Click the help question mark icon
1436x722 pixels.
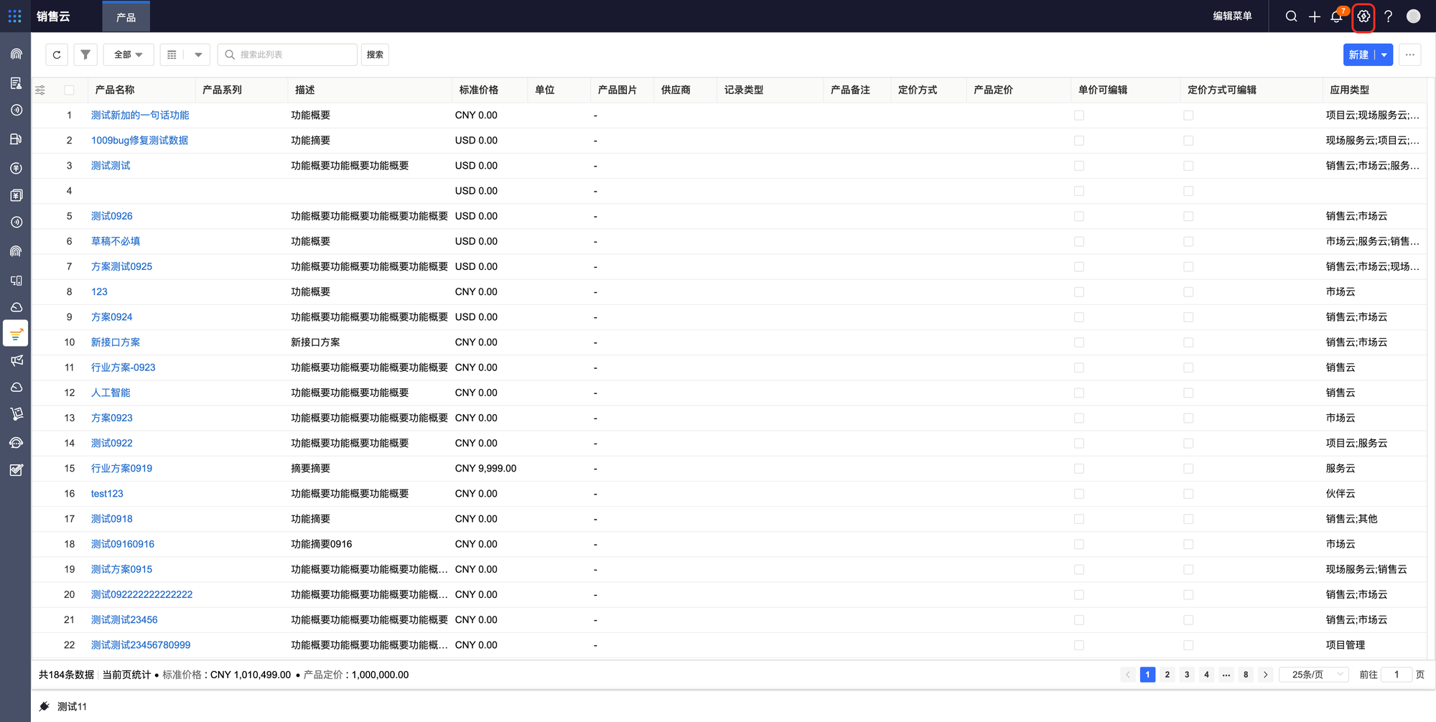coord(1388,17)
